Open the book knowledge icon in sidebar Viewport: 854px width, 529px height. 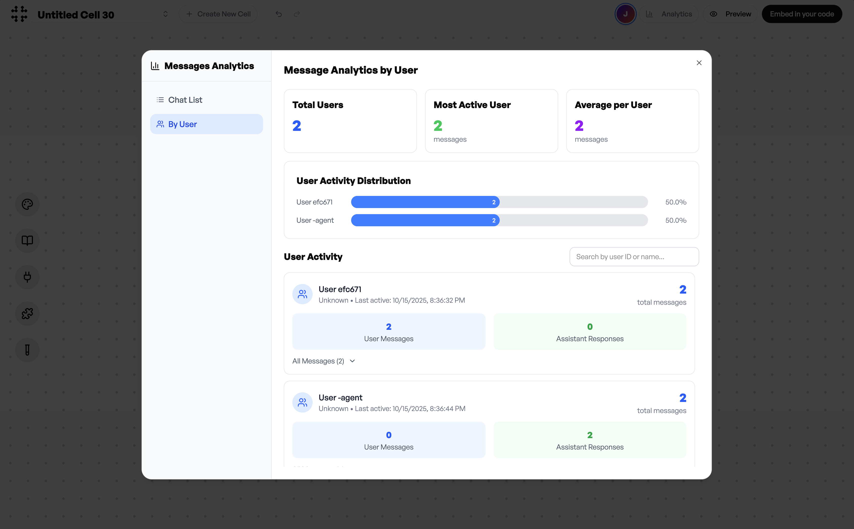coord(27,241)
